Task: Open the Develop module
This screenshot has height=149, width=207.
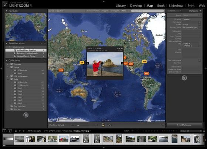Action: 136,6
